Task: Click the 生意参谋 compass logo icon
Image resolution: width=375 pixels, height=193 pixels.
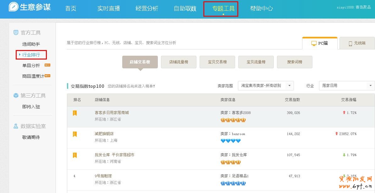Action: pos(14,7)
